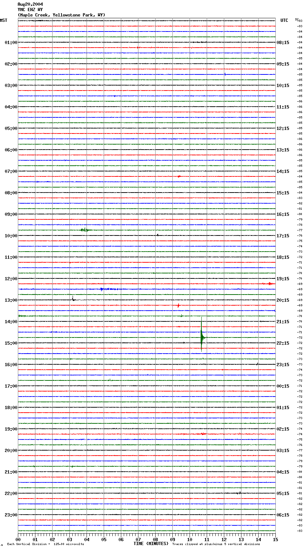Select the MST hour label "23:00"
Viewport: 304px width, 549px height.
[x=11, y=515]
